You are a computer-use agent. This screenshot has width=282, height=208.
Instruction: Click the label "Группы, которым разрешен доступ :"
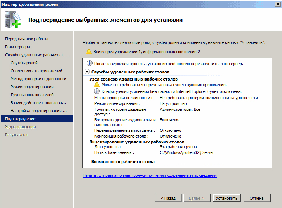[120, 111]
